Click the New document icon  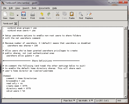(x=5, y=14)
